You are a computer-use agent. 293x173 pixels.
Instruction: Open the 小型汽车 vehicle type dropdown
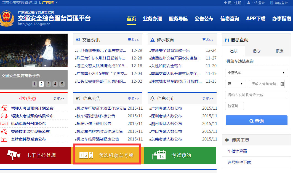coord(256,73)
